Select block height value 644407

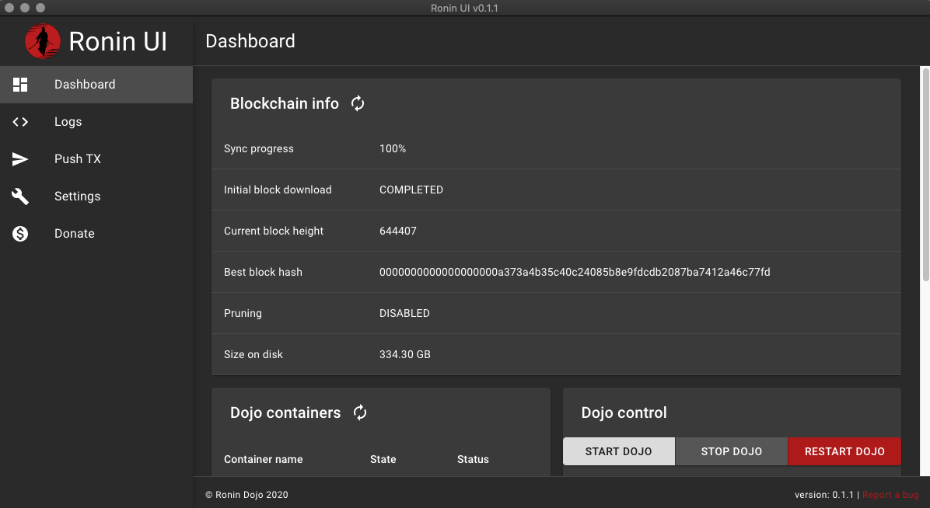click(x=398, y=231)
